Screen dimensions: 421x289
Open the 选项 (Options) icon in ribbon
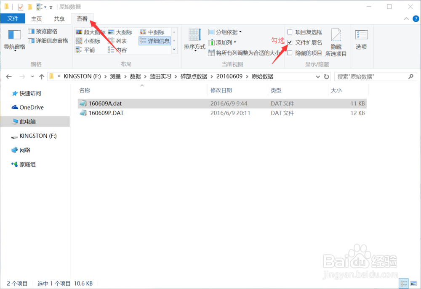click(x=361, y=40)
